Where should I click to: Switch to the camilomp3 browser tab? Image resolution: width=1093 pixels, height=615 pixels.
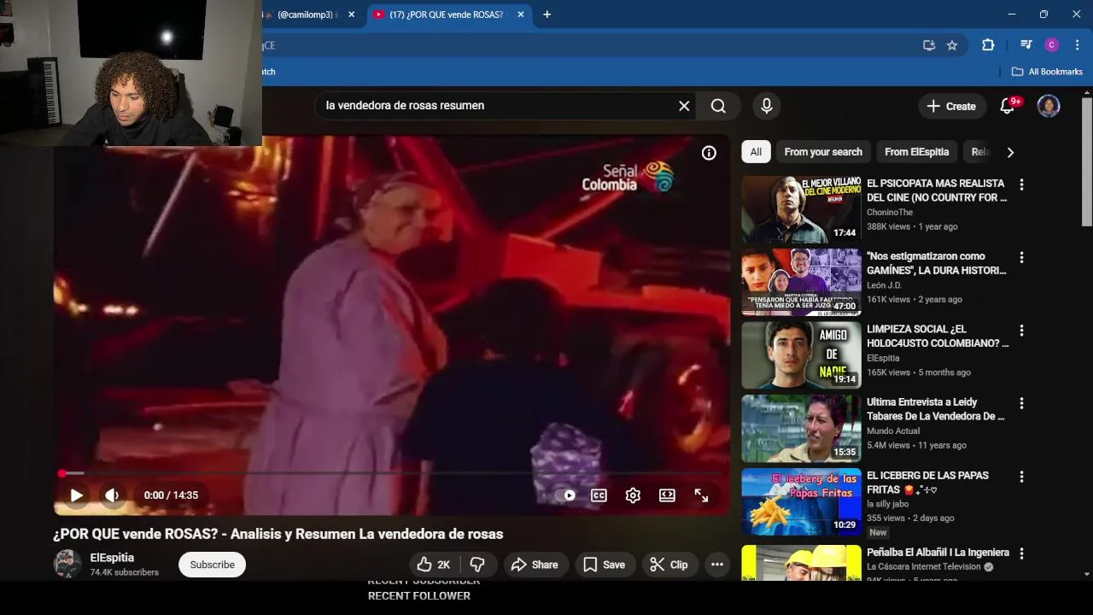click(x=305, y=15)
